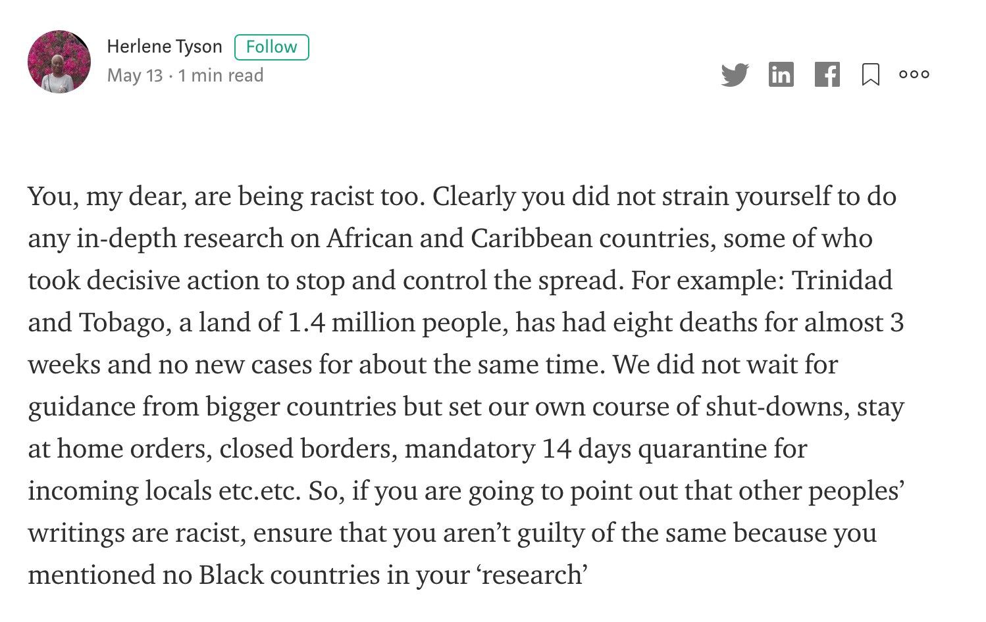Open Herlene Tyson's profile name link
Viewport: 986px width, 622px height.
[x=165, y=47]
